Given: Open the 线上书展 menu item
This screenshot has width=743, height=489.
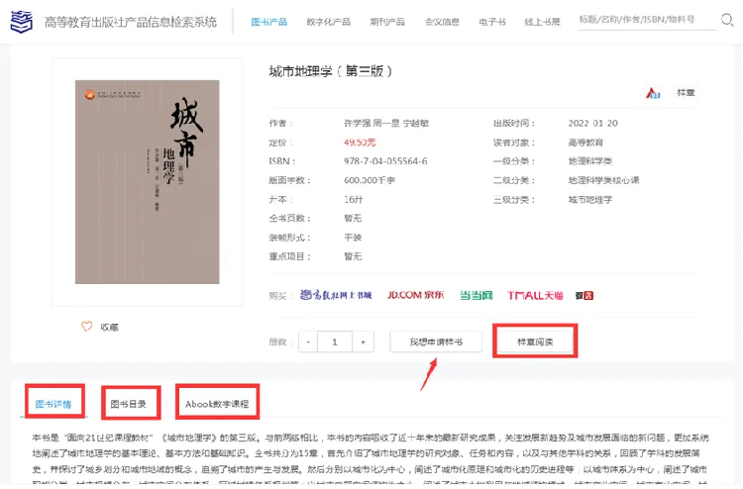Looking at the screenshot, I should tap(542, 22).
